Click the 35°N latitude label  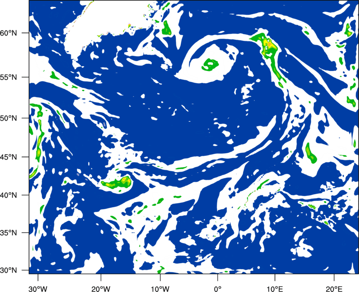coord(9,233)
